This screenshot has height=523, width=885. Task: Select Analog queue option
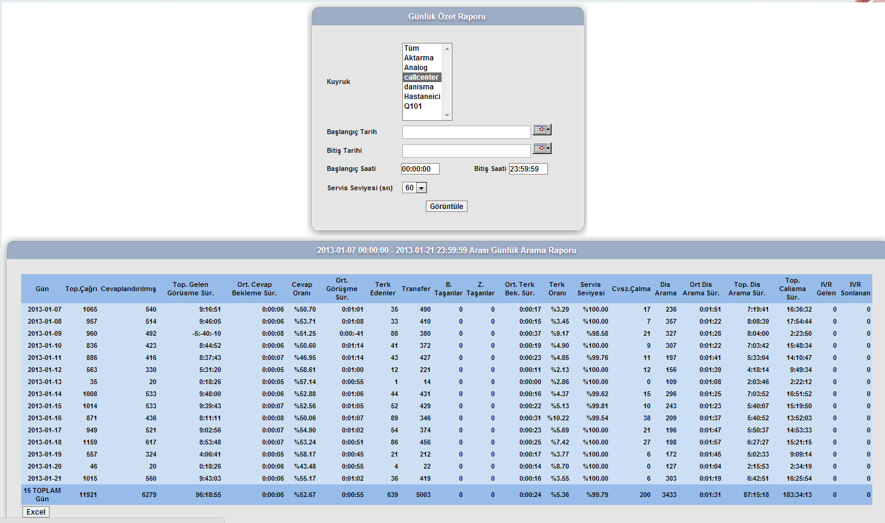[x=422, y=68]
